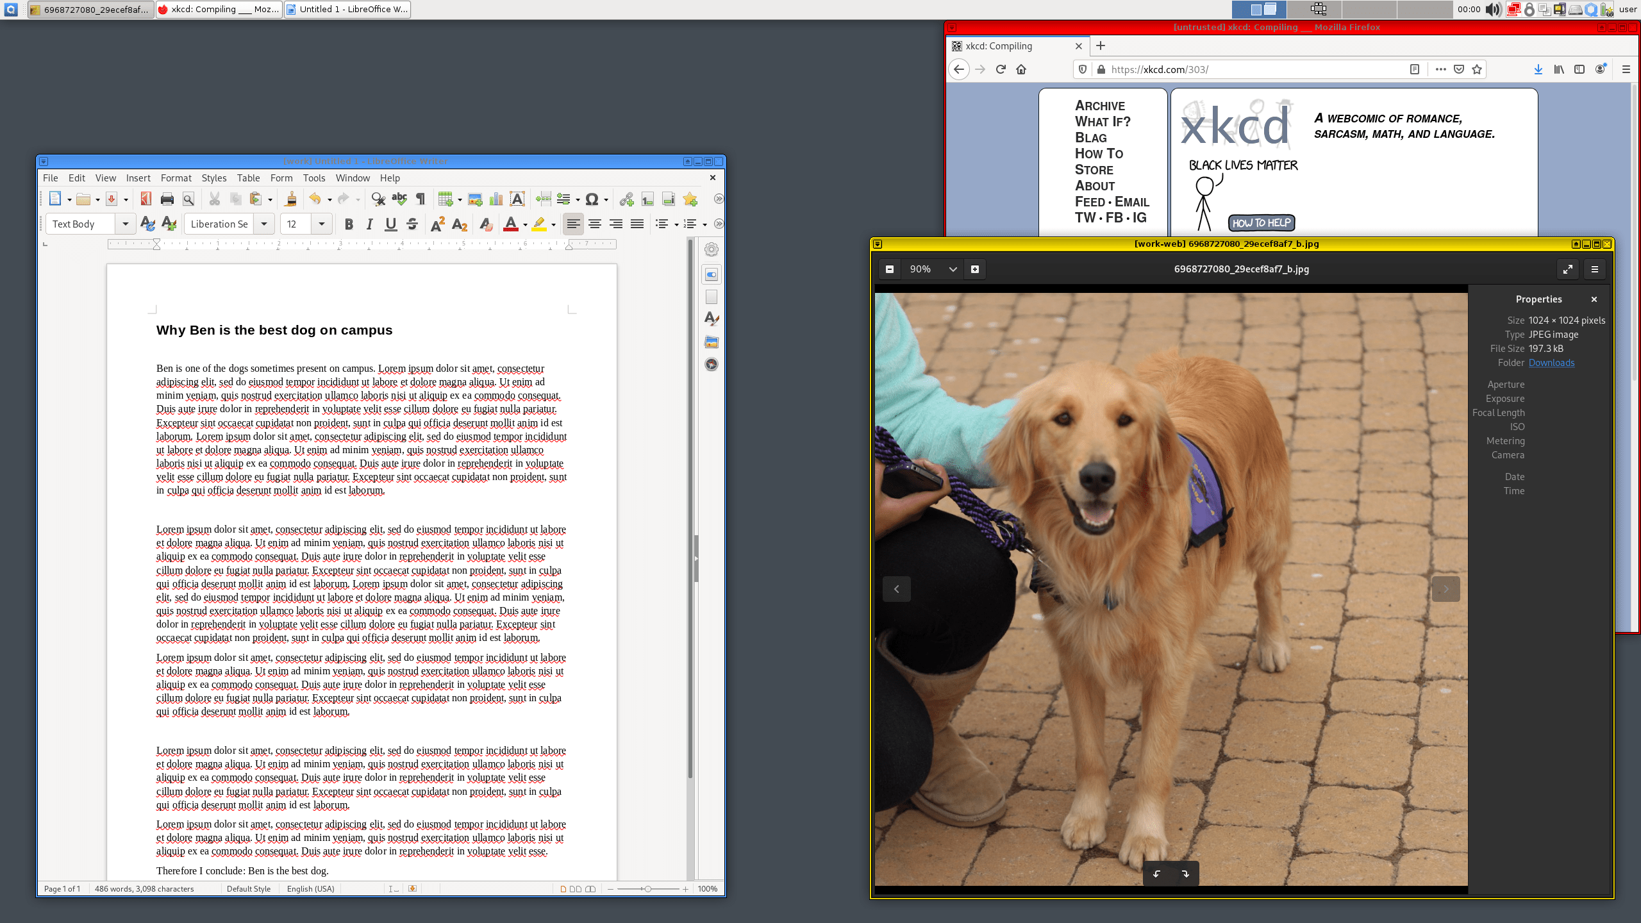Expand the paragraph style dropdown
This screenshot has width=1641, height=923.
pyautogui.click(x=126, y=223)
